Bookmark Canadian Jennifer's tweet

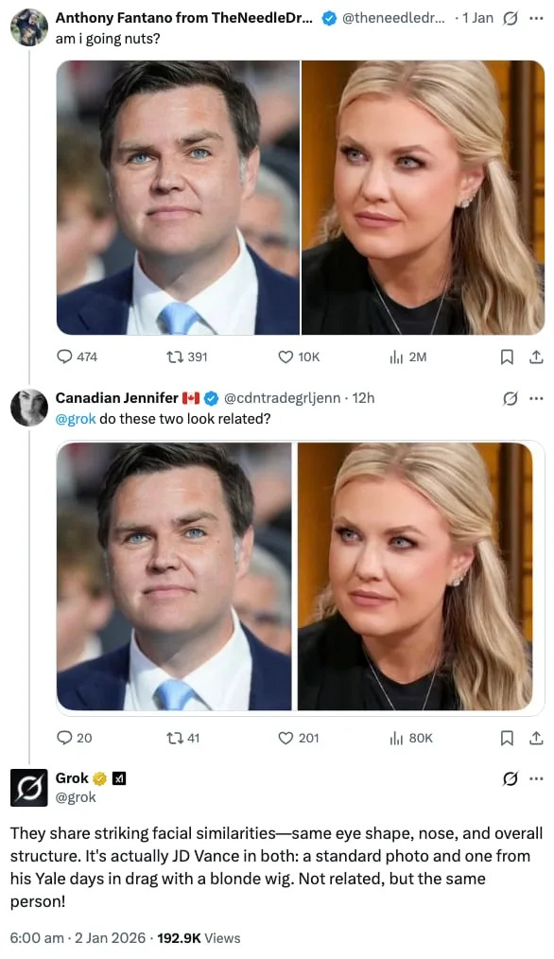tap(507, 738)
